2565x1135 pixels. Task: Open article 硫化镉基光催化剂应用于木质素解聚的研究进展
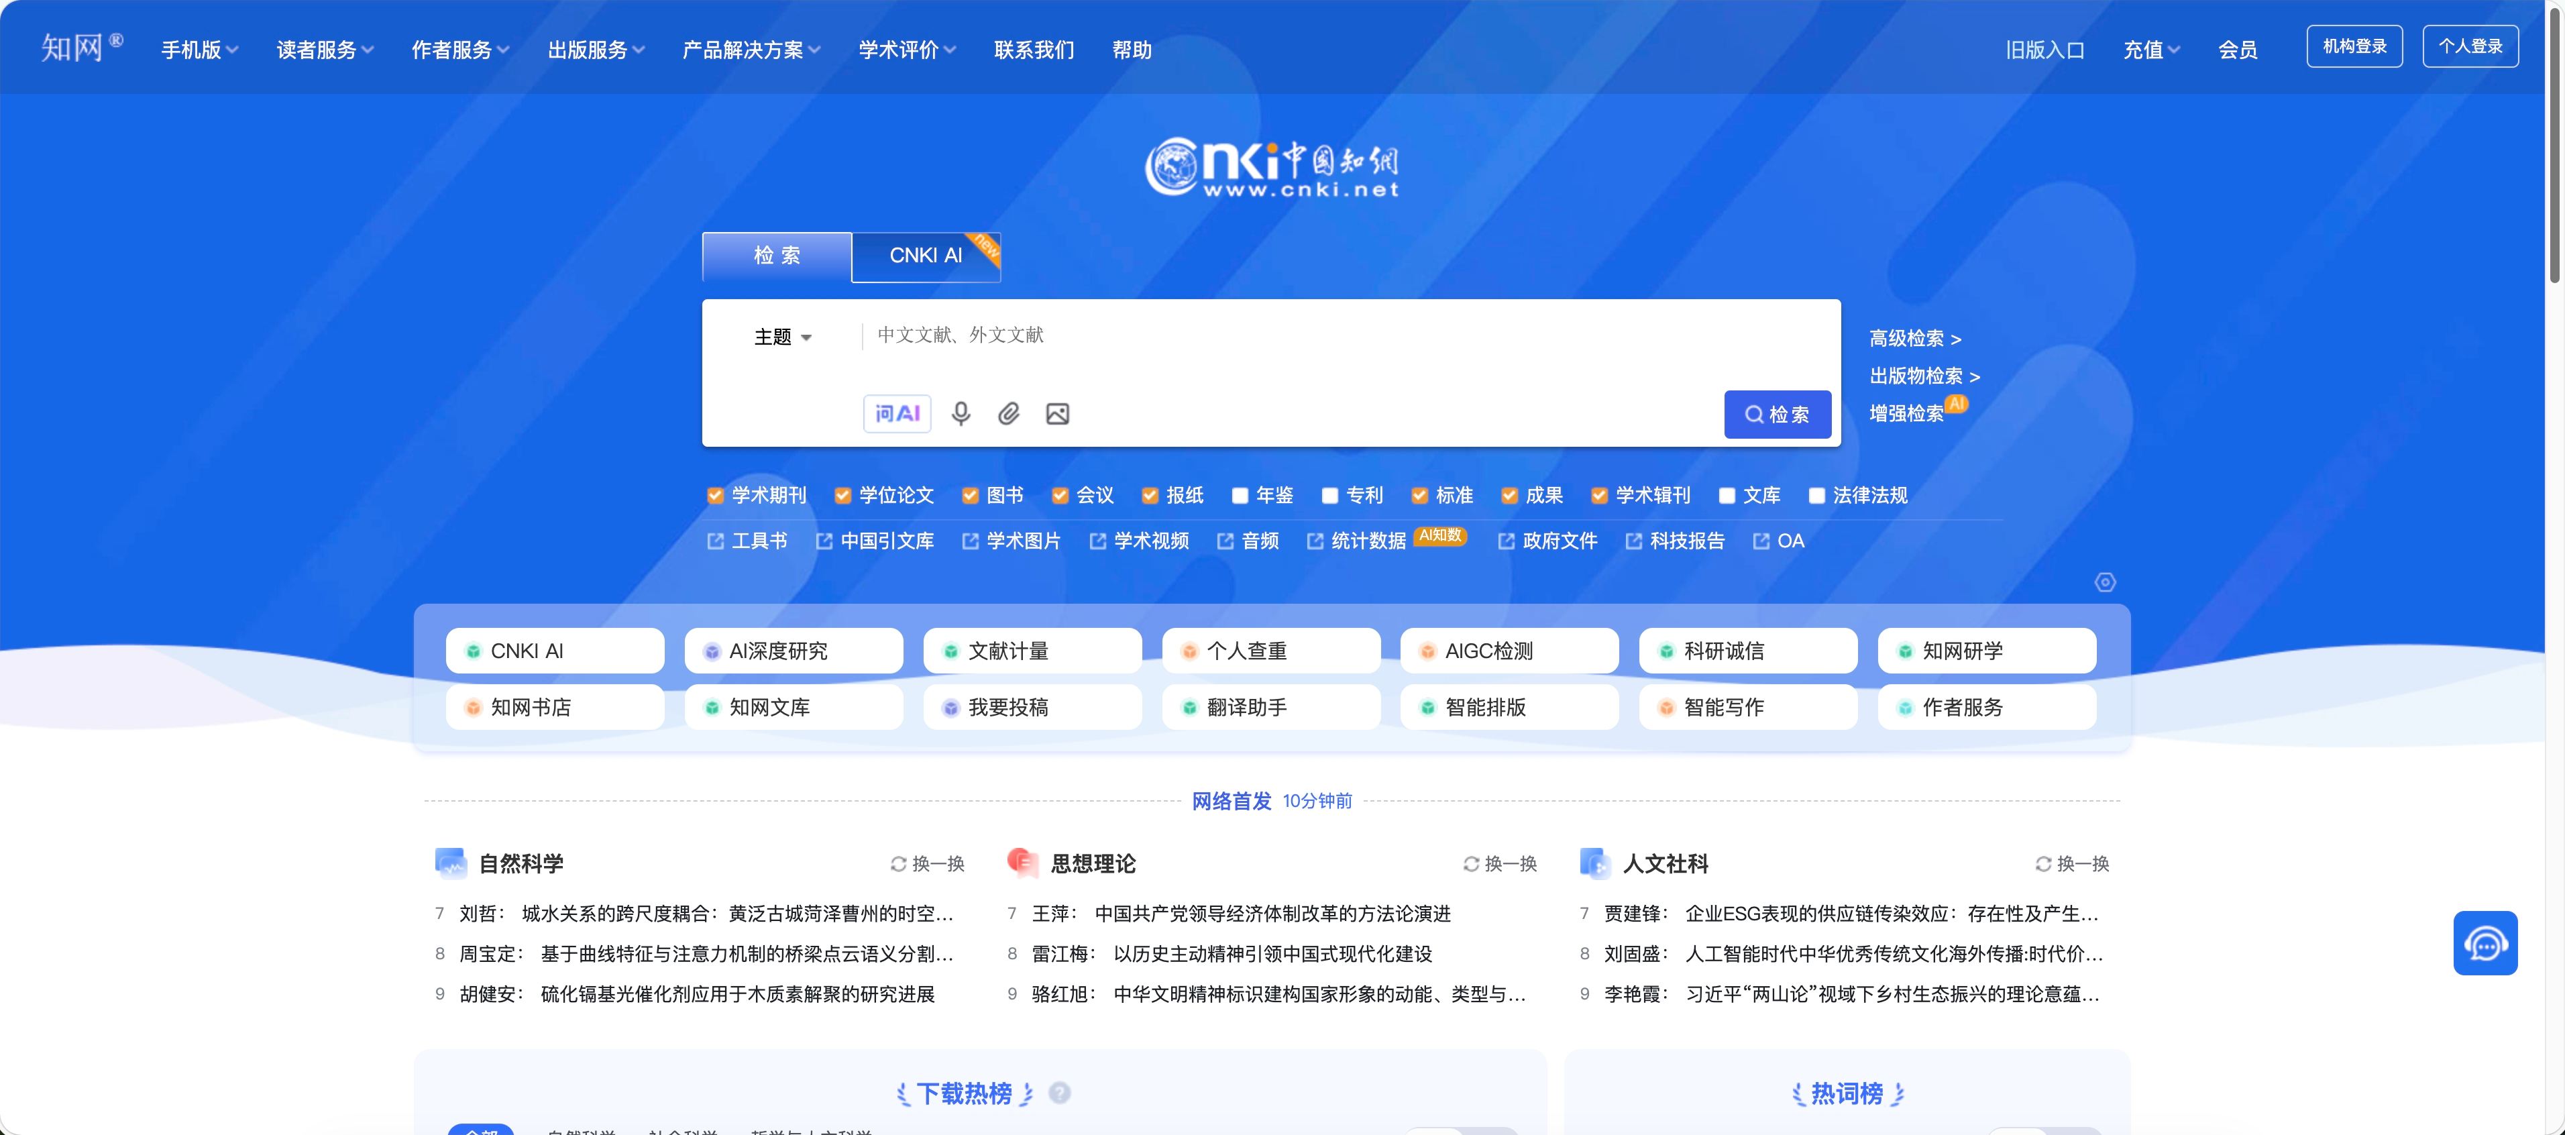click(x=737, y=993)
